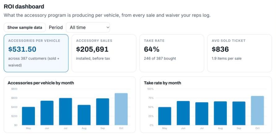This screenshot has height=135, width=276.
Task: Click the 75% axis label
Action: (151, 98)
